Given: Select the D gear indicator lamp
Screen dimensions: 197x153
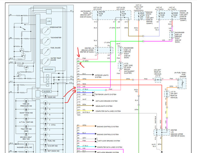Looking at the screenshot, I should tap(45, 118).
